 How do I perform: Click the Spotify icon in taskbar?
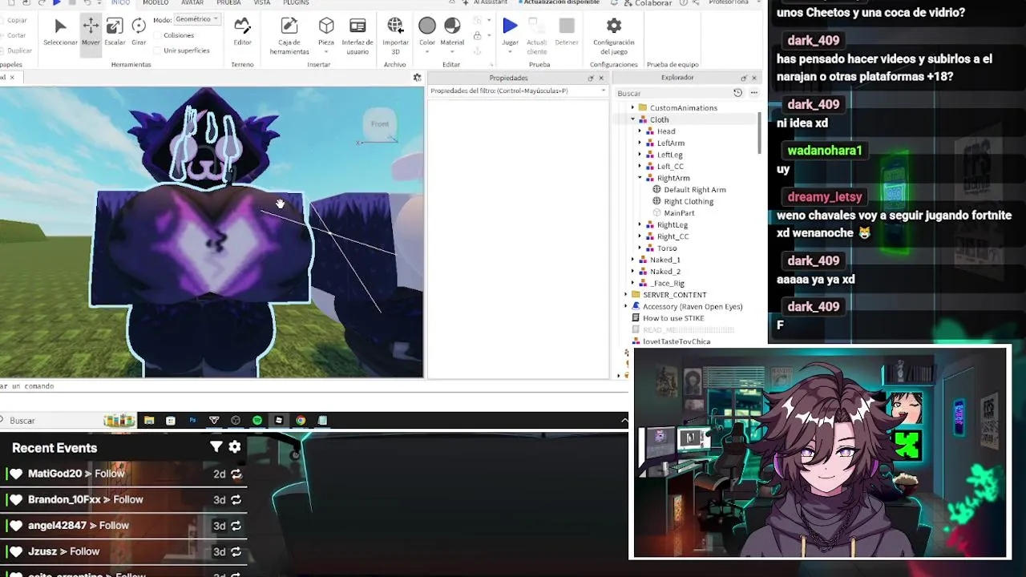tap(256, 420)
